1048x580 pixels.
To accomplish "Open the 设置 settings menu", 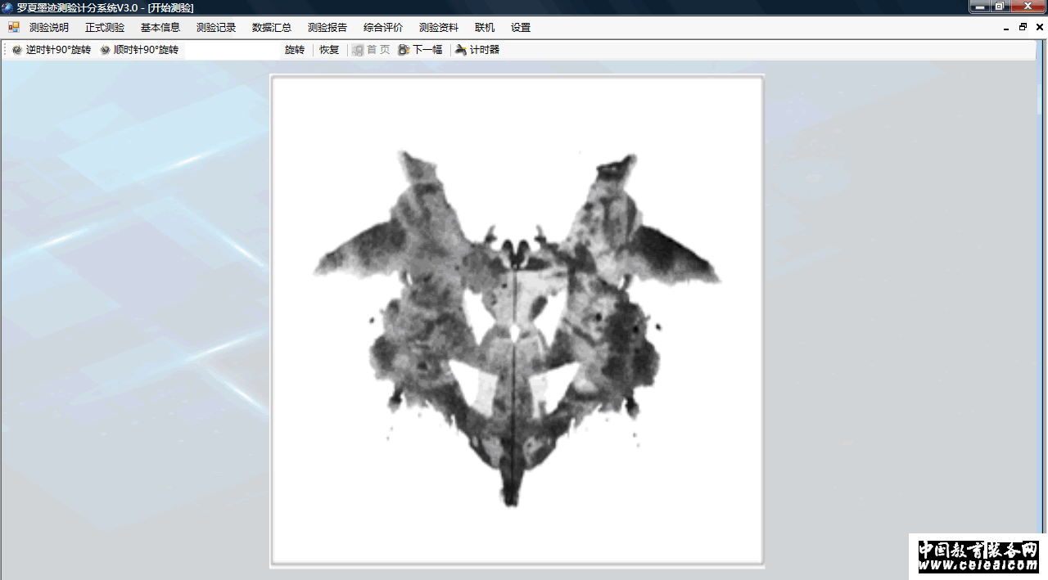I will [521, 27].
